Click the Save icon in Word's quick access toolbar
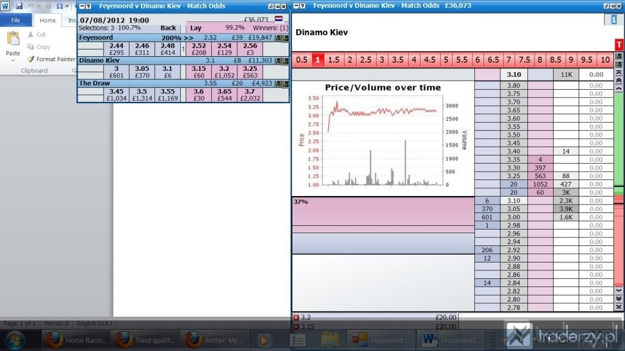Image resolution: width=625 pixels, height=351 pixels. click(x=19, y=6)
